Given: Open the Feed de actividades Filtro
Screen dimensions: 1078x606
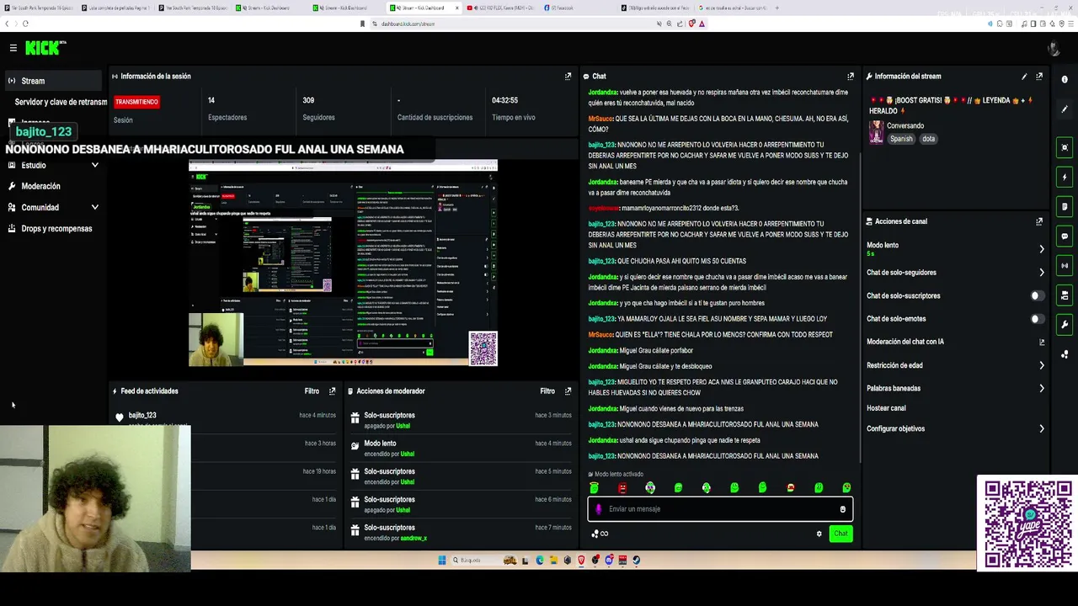Looking at the screenshot, I should tap(312, 391).
